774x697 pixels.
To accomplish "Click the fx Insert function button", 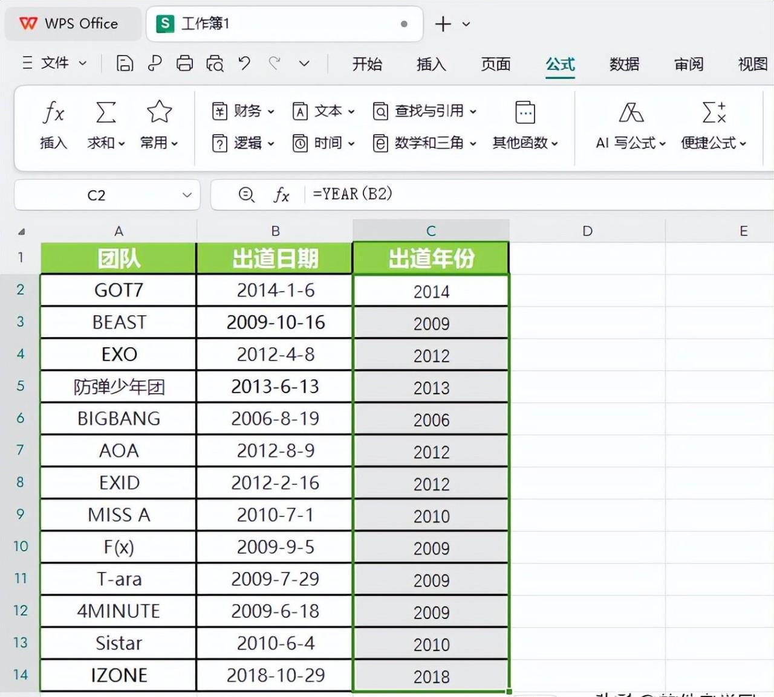I will pyautogui.click(x=53, y=125).
